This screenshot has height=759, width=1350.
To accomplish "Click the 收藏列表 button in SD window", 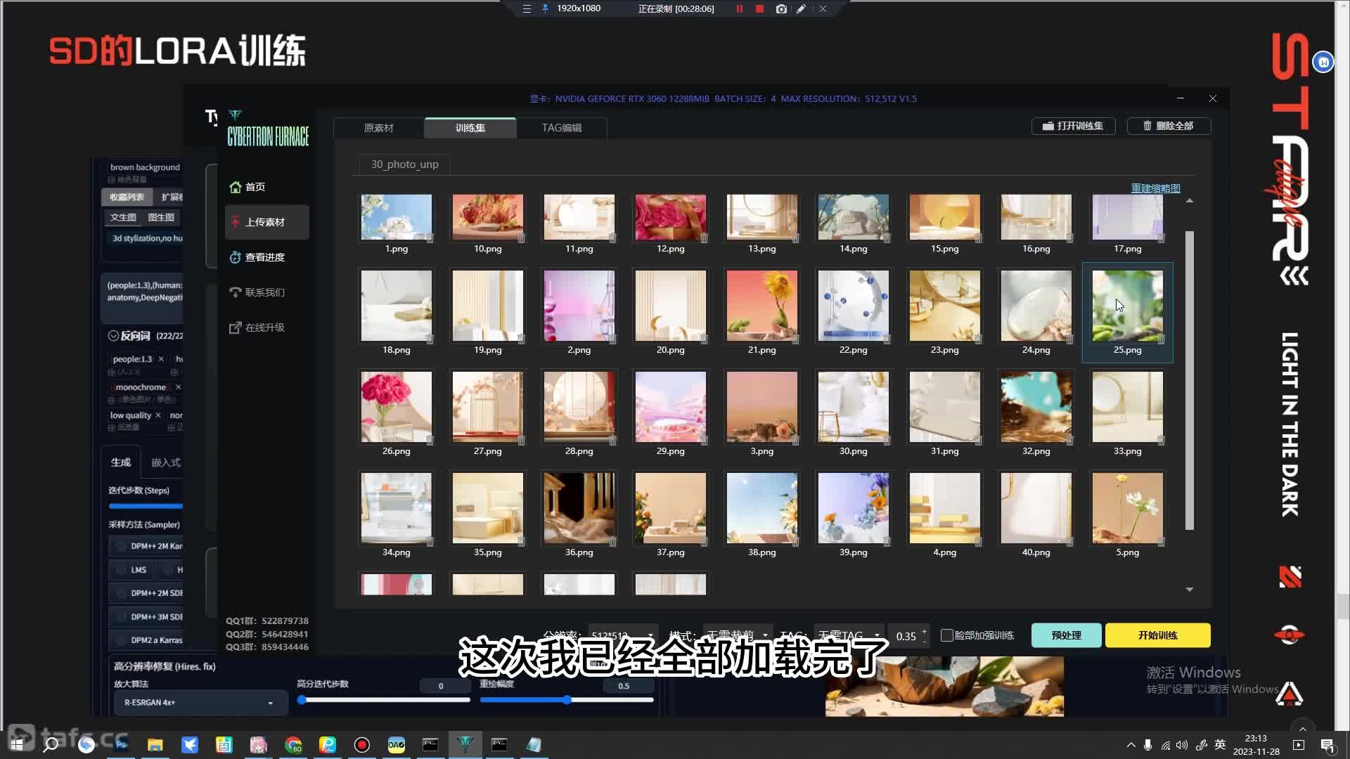I will click(127, 197).
